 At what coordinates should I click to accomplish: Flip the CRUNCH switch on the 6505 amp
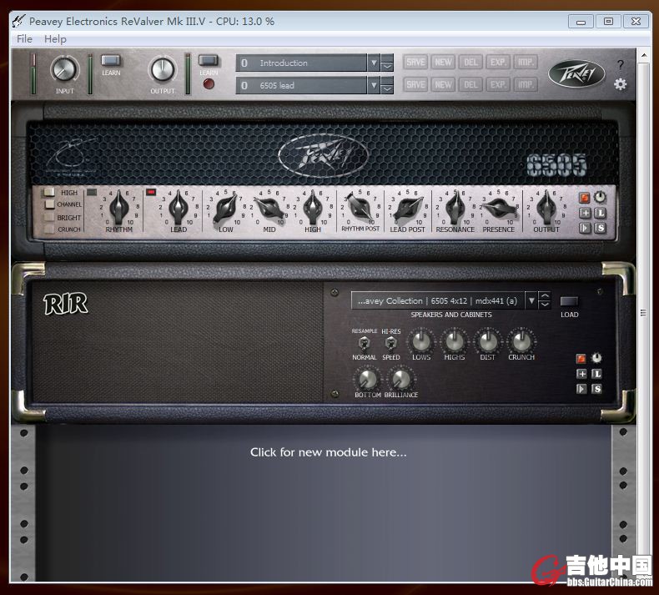pyautogui.click(x=49, y=229)
